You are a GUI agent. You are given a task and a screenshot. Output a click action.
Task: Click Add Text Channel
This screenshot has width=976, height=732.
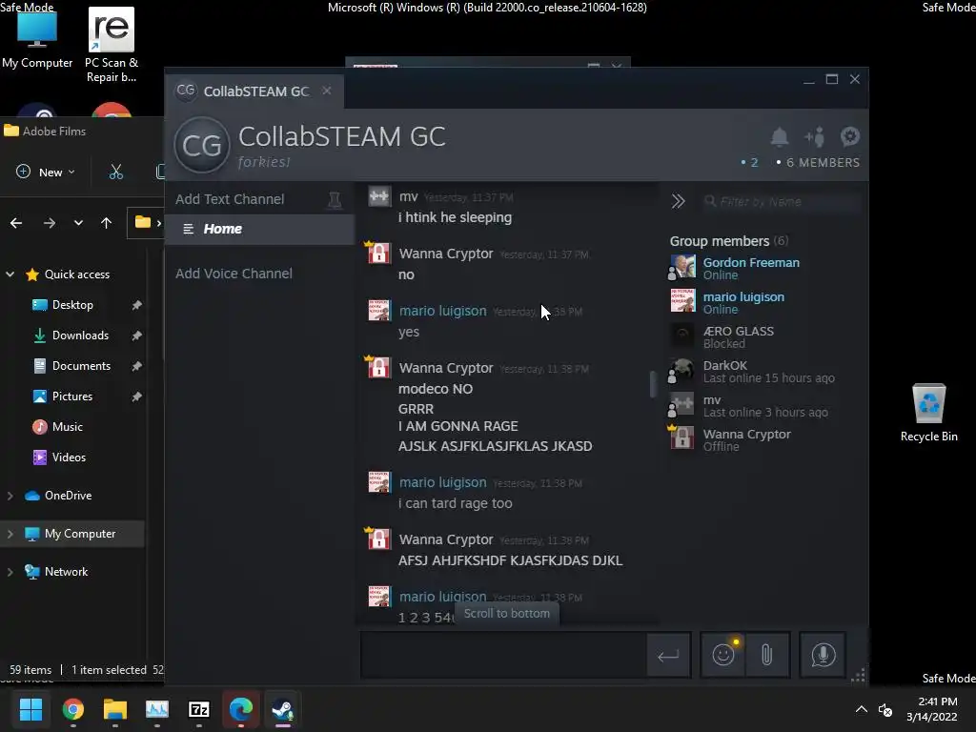[230, 199]
